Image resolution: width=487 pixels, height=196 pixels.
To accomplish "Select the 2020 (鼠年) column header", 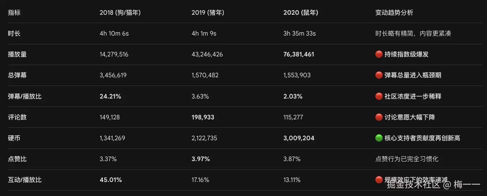I will (300, 13).
